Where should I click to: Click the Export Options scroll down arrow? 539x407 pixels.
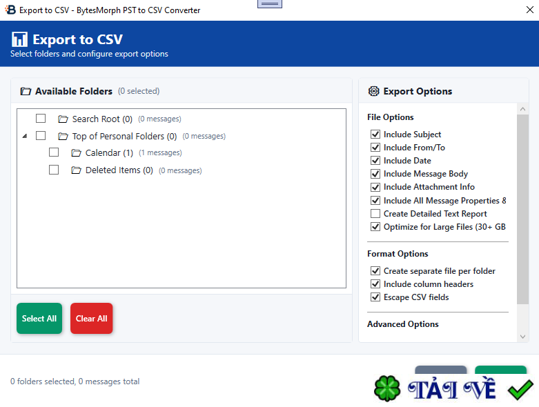point(522,337)
